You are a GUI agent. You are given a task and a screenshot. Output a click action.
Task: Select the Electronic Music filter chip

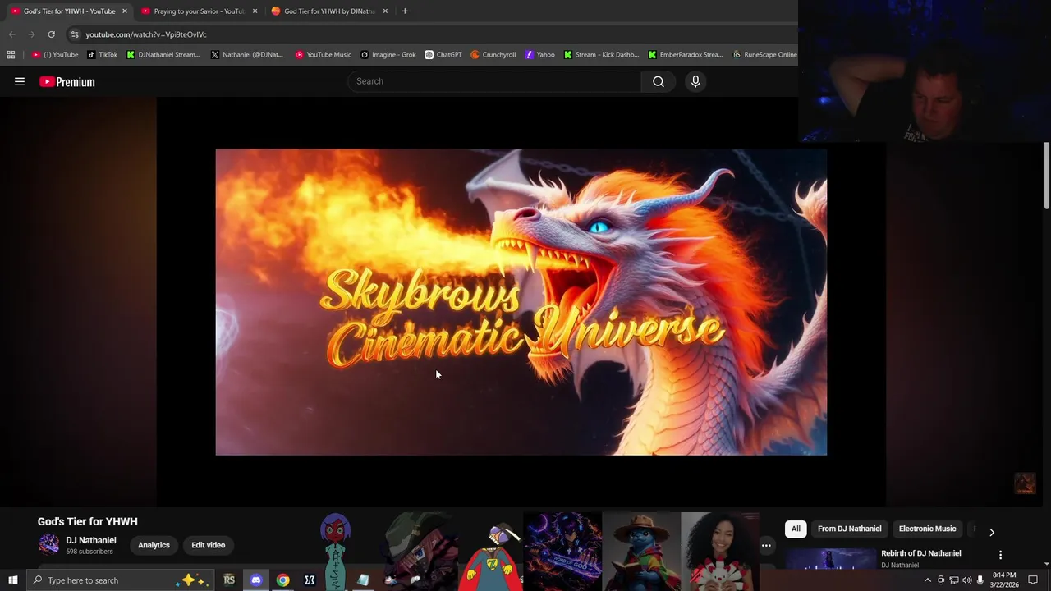point(927,529)
